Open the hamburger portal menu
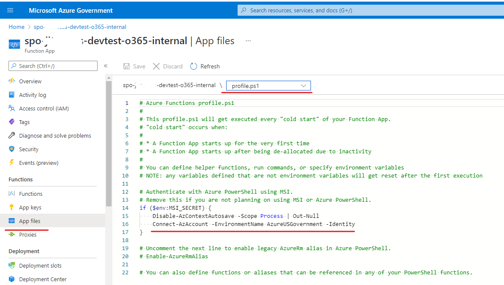 click(x=11, y=10)
